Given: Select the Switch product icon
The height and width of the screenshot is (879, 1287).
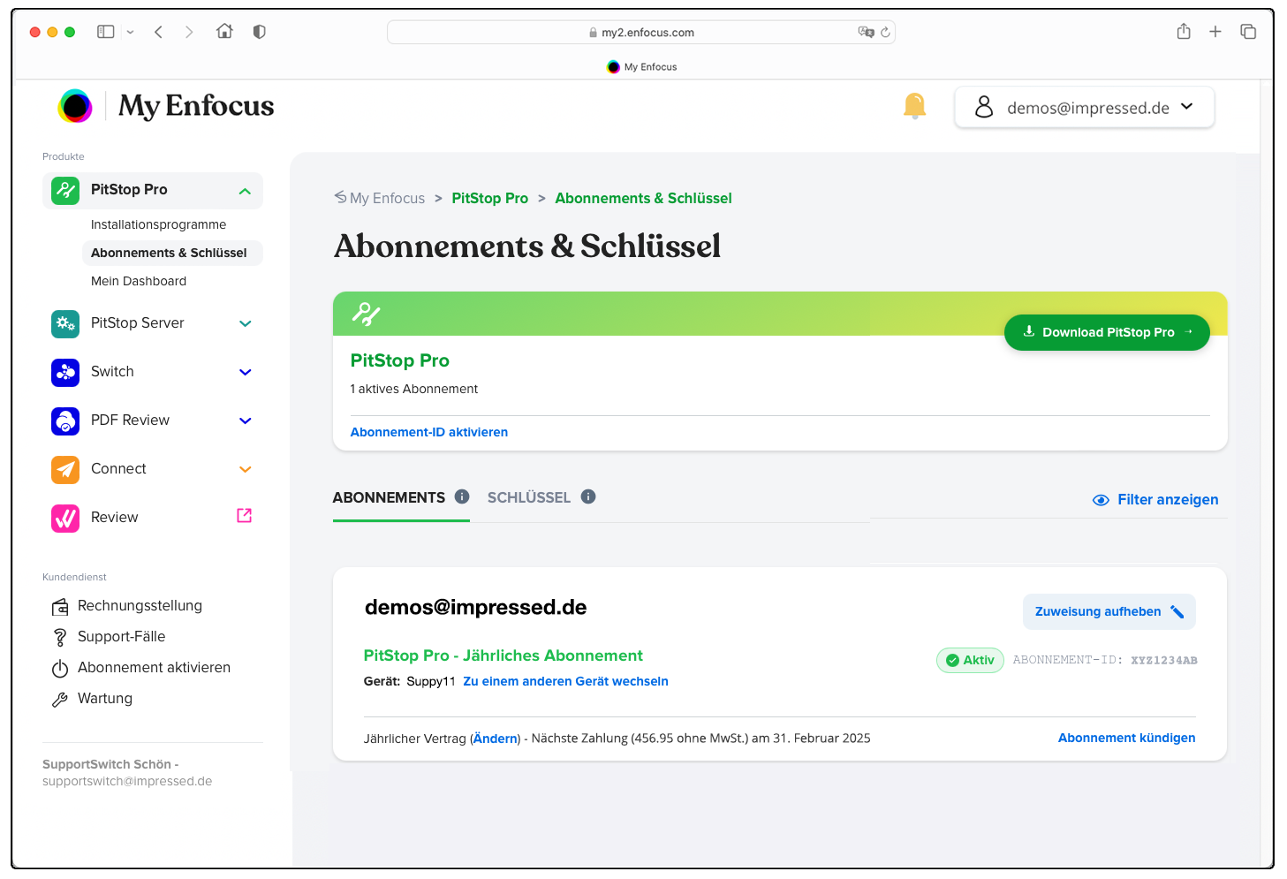Looking at the screenshot, I should point(64,372).
